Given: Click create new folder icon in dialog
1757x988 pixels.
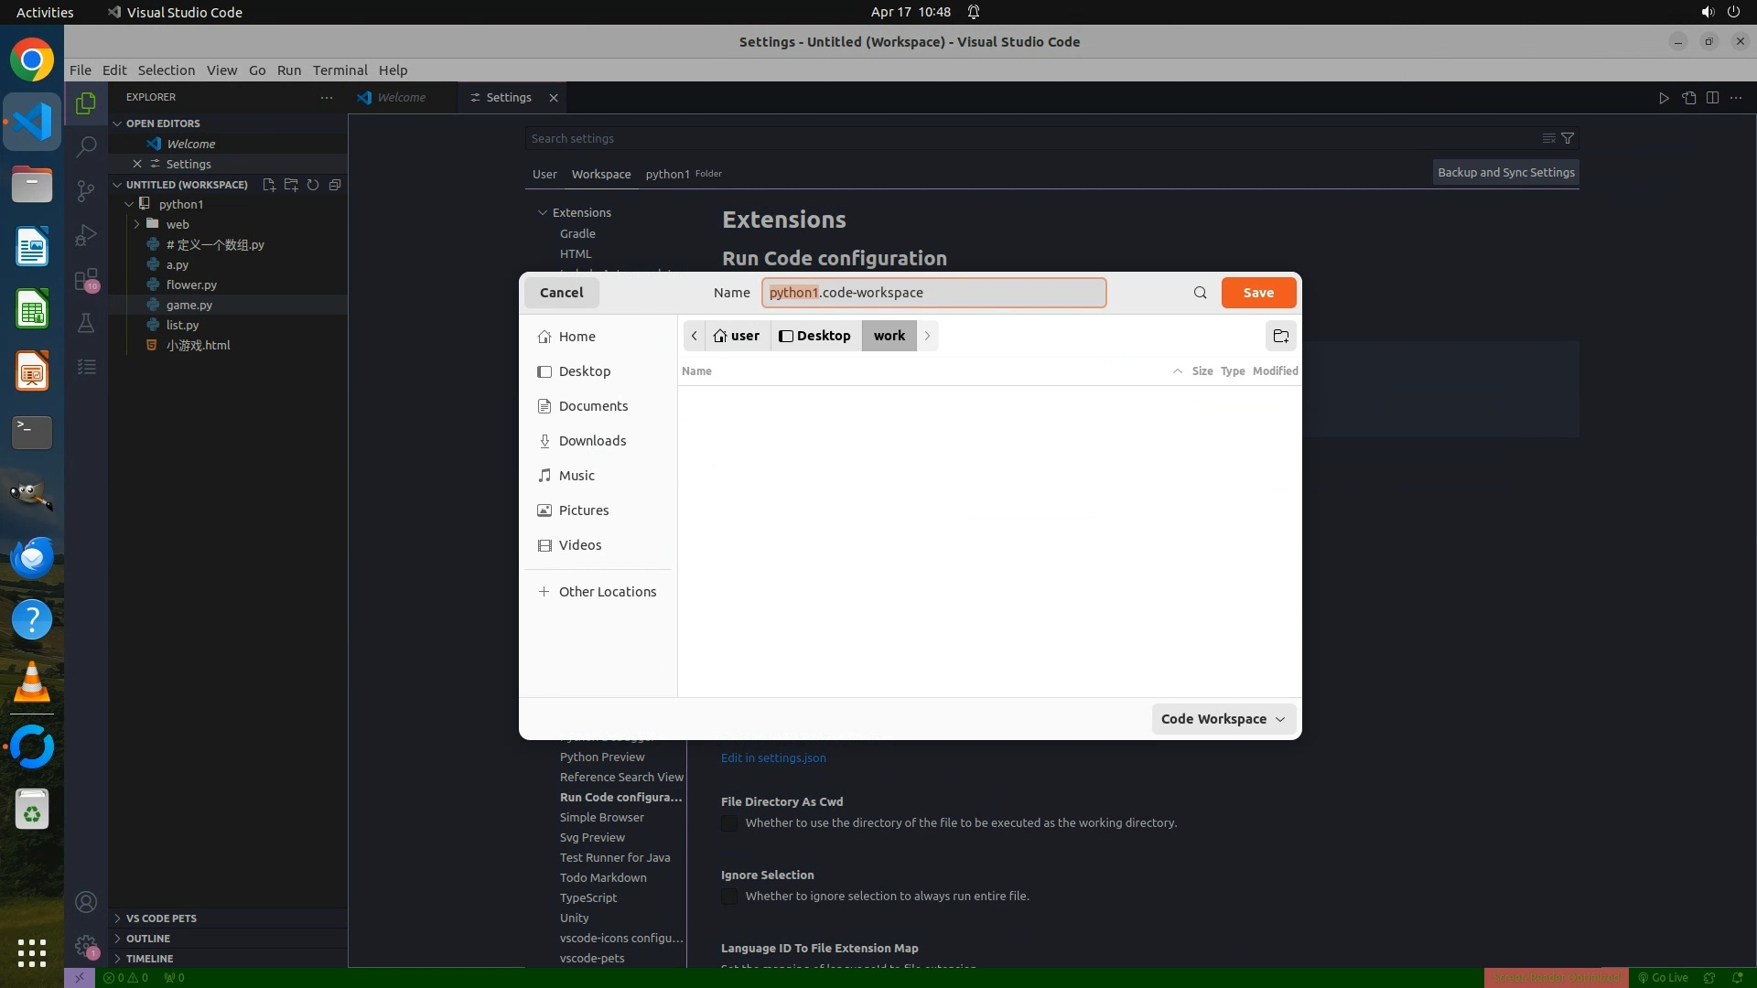Looking at the screenshot, I should point(1280,336).
